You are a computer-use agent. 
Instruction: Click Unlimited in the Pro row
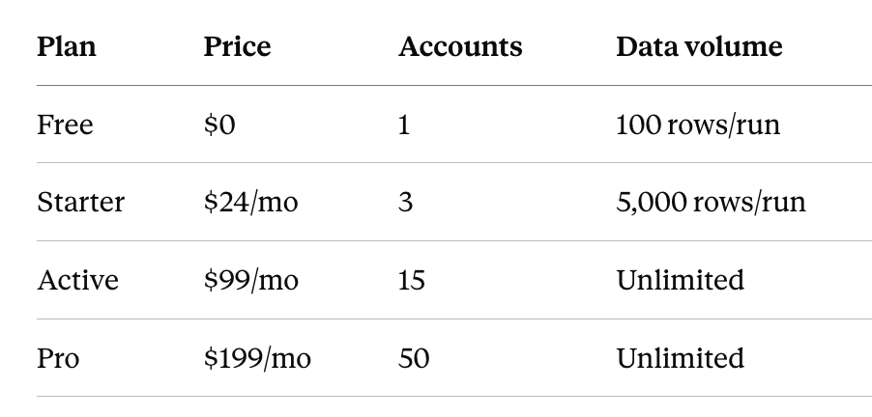coord(681,358)
